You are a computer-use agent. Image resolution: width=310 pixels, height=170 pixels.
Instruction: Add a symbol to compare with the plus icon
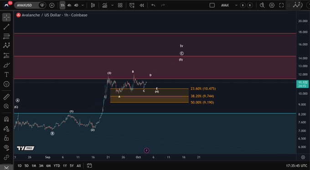[x=52, y=5]
